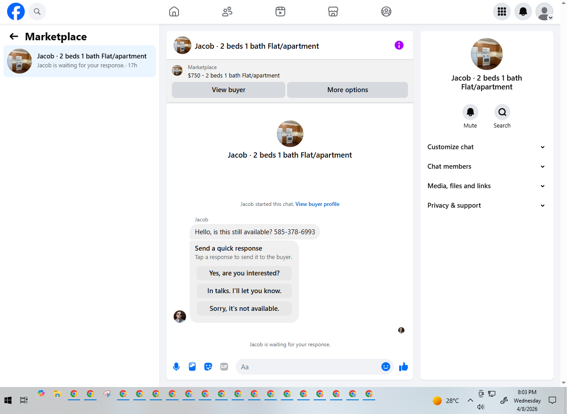Choose a sticker icon in composer
This screenshot has width=567, height=414.
tap(208, 367)
